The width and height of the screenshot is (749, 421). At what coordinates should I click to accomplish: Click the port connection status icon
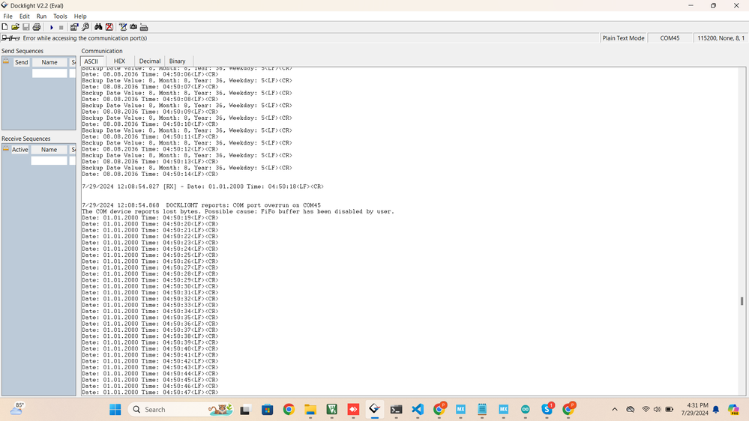(10, 38)
